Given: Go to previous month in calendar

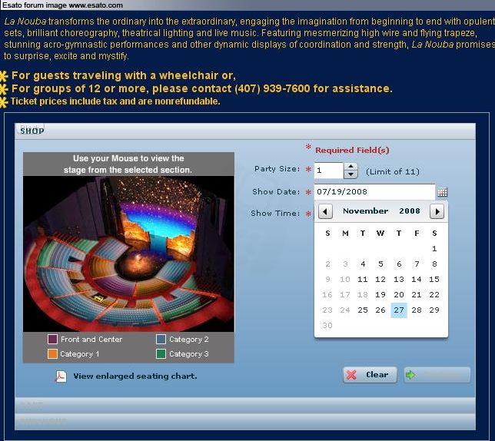Looking at the screenshot, I should tap(325, 211).
